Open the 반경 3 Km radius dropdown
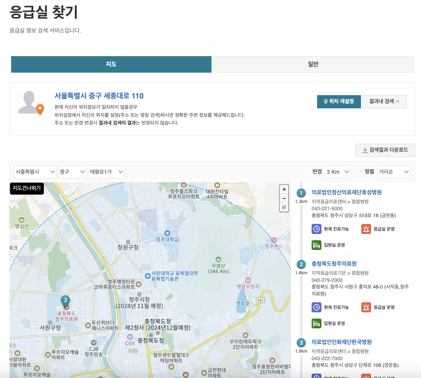This screenshot has height=378, width=421. pyautogui.click(x=338, y=172)
